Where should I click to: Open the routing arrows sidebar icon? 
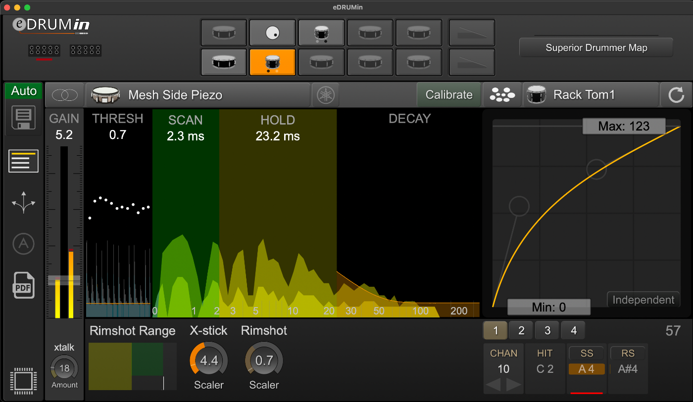[23, 203]
